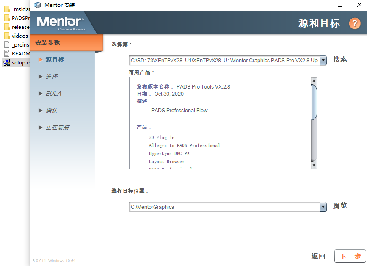The width and height of the screenshot is (367, 266).
Task: Select the README file in Explorer
Action: pos(17,54)
